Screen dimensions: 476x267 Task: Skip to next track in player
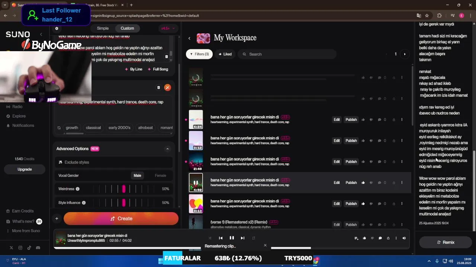click(x=242, y=238)
